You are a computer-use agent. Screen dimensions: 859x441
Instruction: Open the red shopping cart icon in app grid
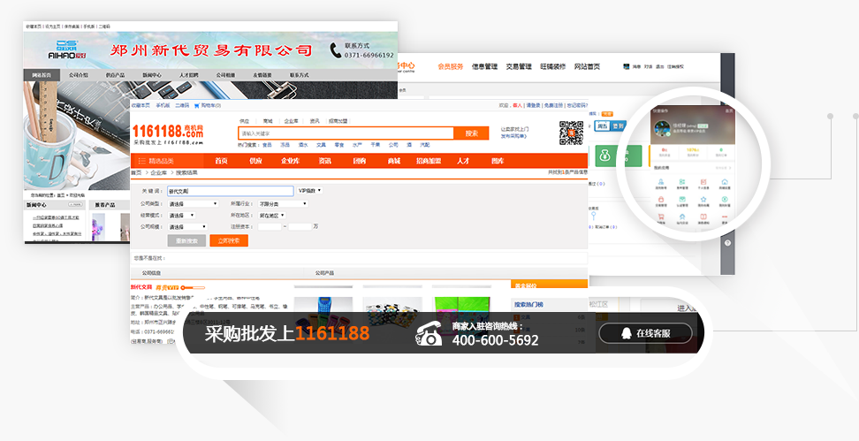(661, 217)
